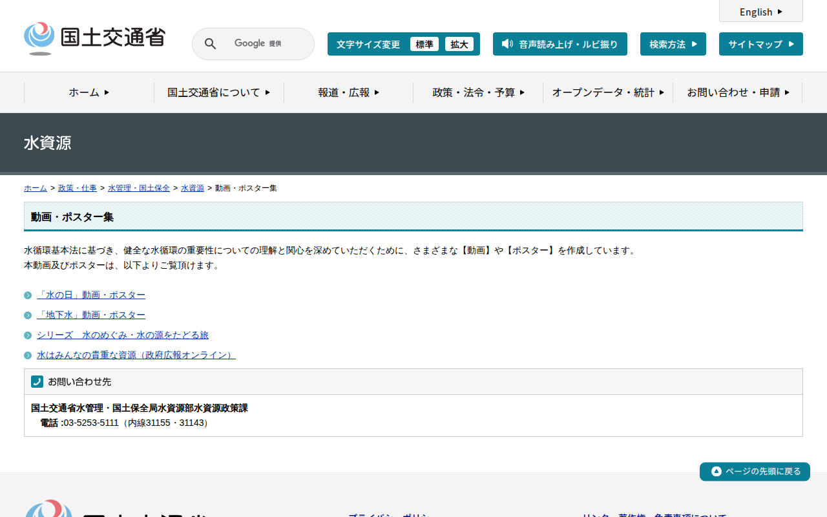This screenshot has width=827, height=517.
Task: Set text size to 拡大
Action: point(459,44)
